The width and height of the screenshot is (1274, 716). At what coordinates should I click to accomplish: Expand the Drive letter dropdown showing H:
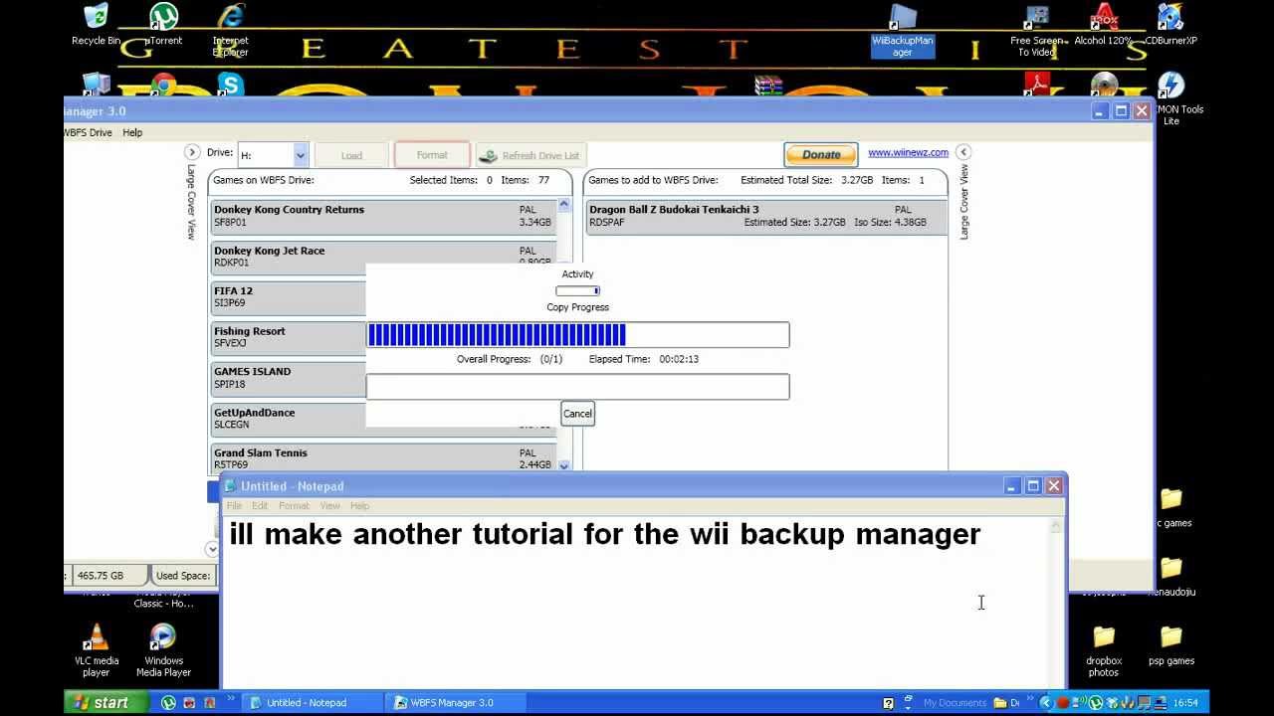tap(300, 155)
